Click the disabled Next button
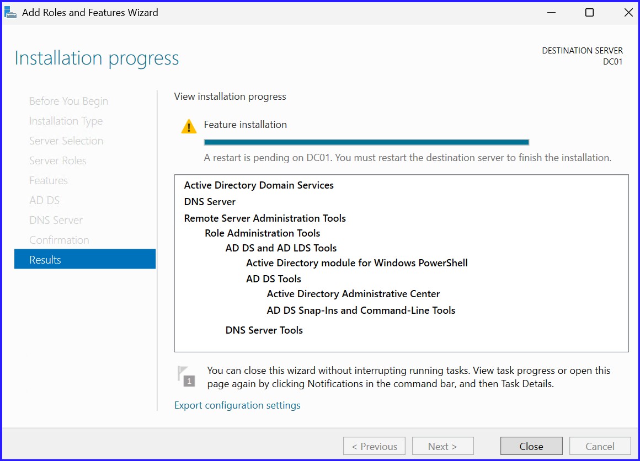The image size is (640, 461). [442, 446]
